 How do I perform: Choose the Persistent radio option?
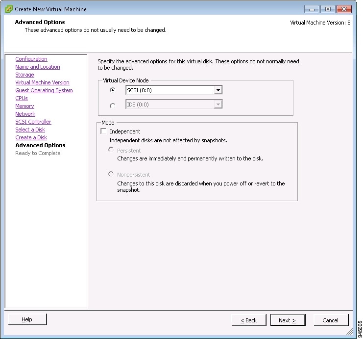tap(111, 150)
